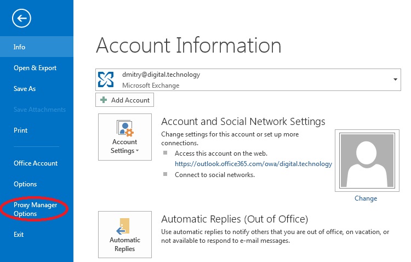Click the greyed-out Save Attachments item
This screenshot has height=262, width=411.
[39, 110]
